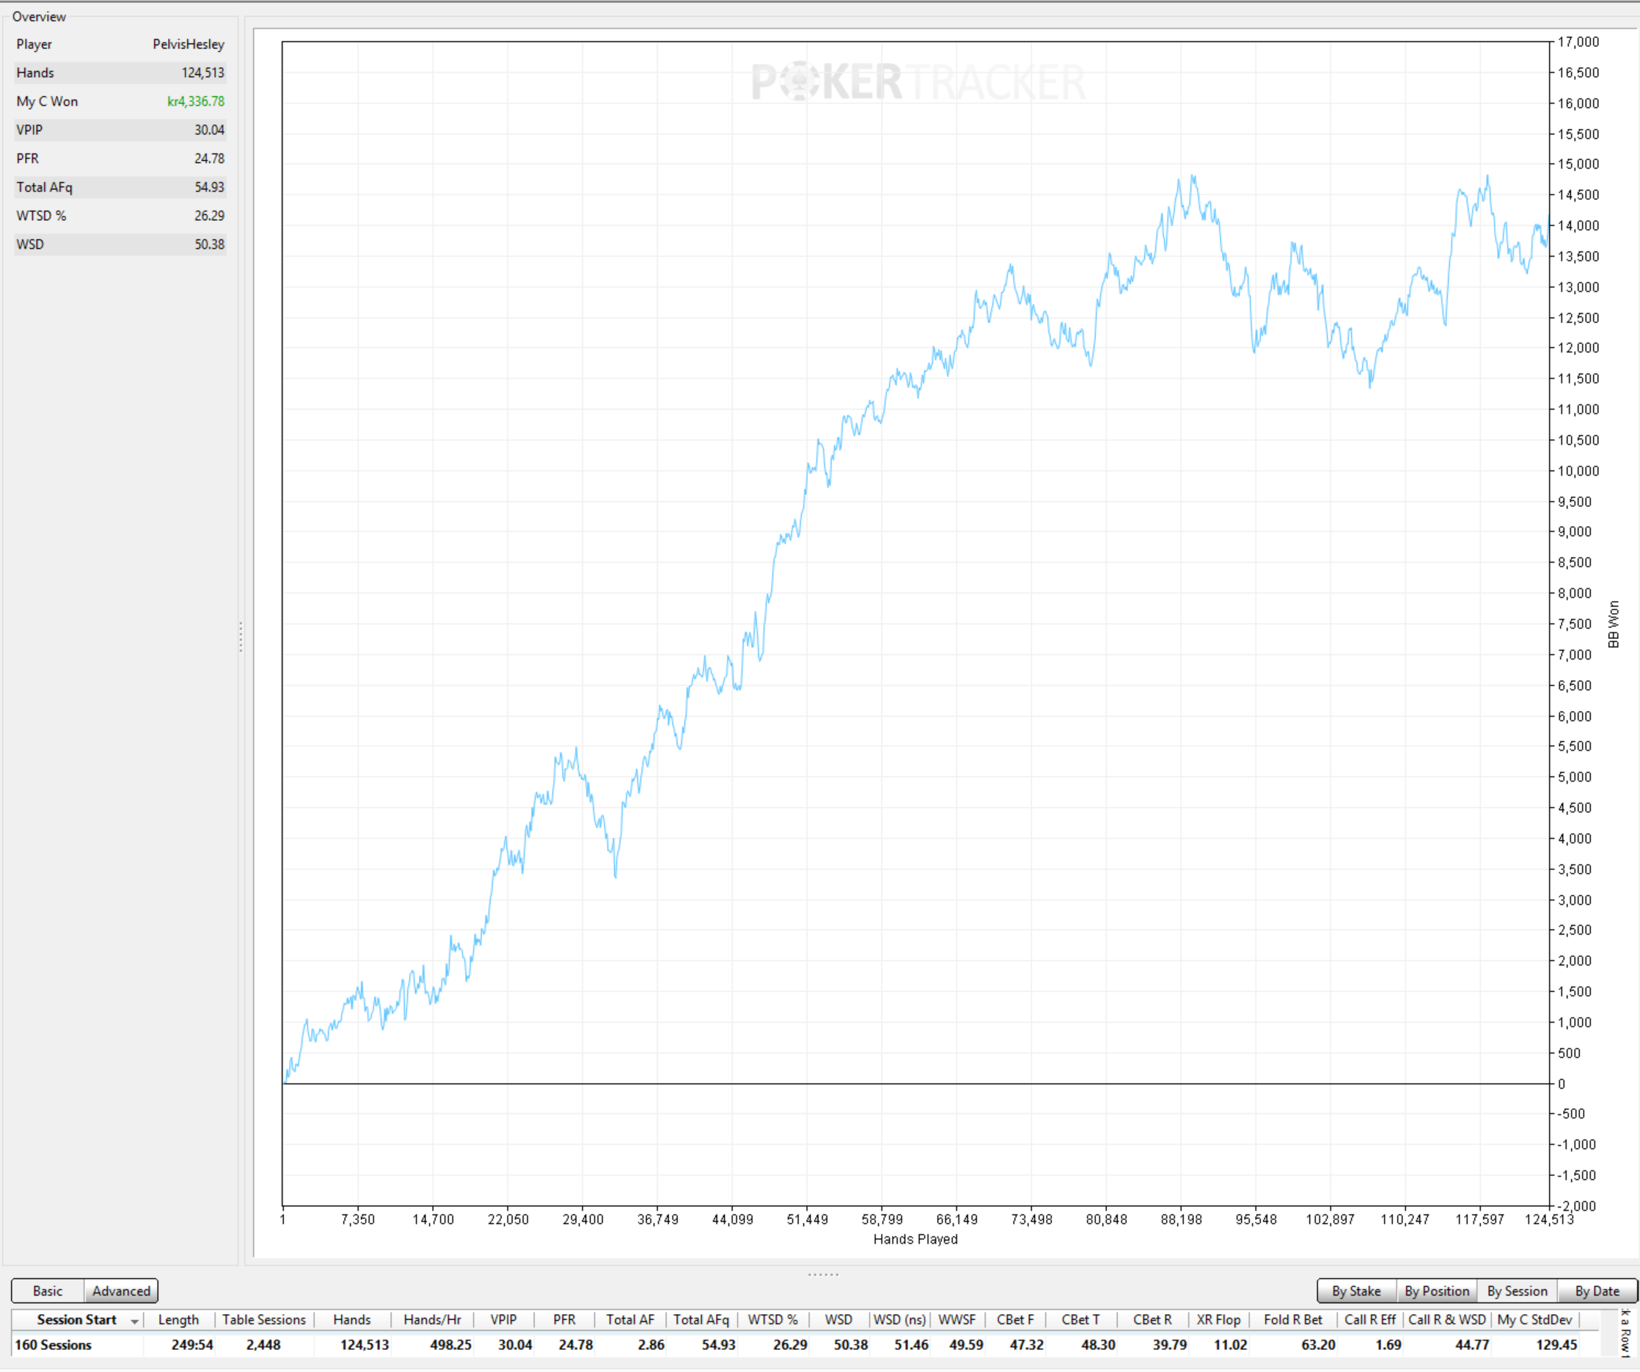The image size is (1640, 1372).
Task: Group report By Position
Action: pos(1437,1291)
